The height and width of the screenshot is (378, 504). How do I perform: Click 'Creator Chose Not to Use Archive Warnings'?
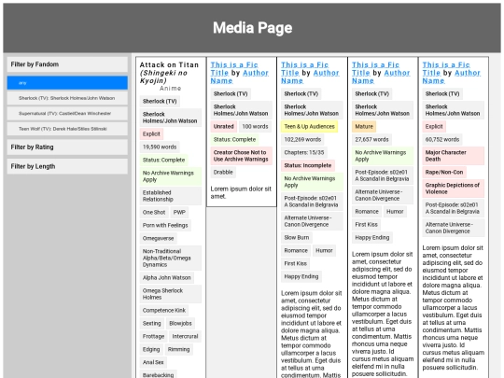click(242, 156)
